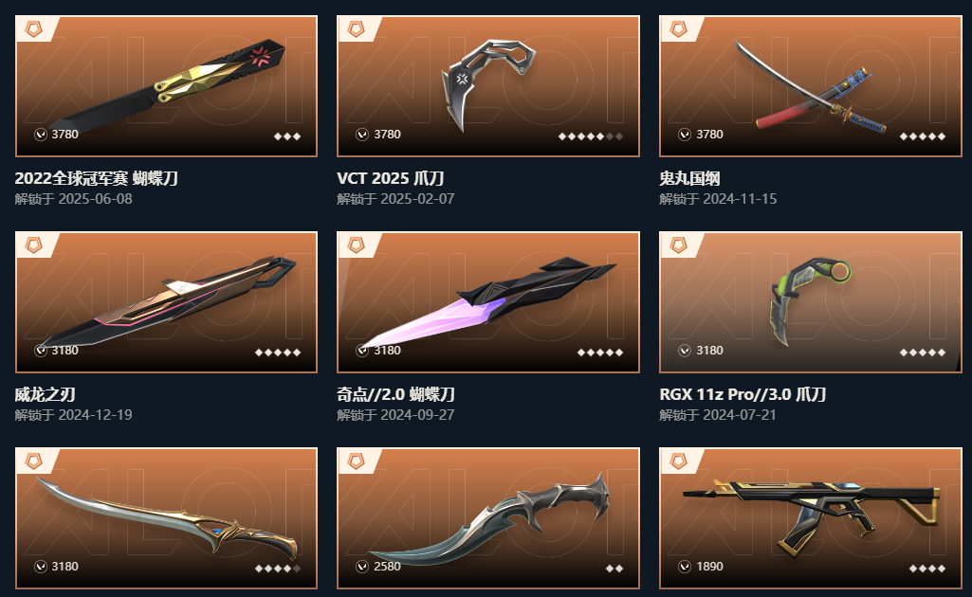The height and width of the screenshot is (597, 972).
Task: Select the 奇点//2.0 蝴蝶刀 purple blade image
Action: coord(488,302)
